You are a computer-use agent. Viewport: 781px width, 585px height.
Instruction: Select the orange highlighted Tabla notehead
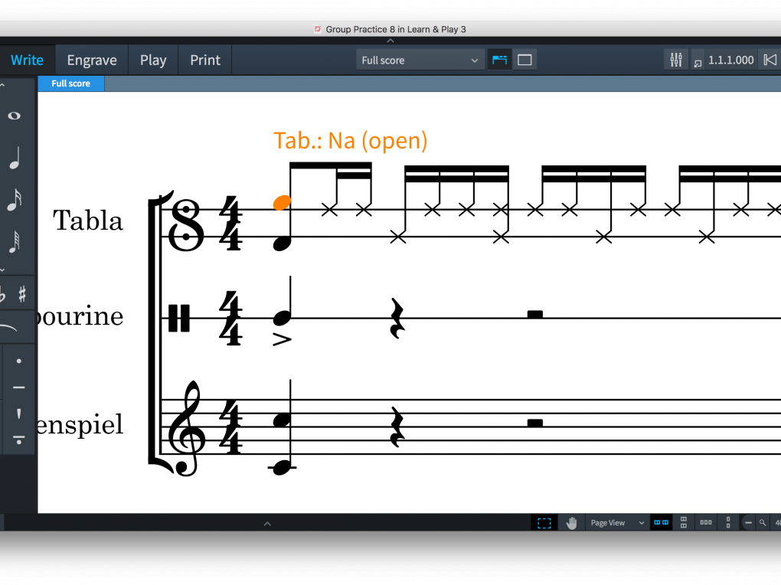[x=282, y=202]
